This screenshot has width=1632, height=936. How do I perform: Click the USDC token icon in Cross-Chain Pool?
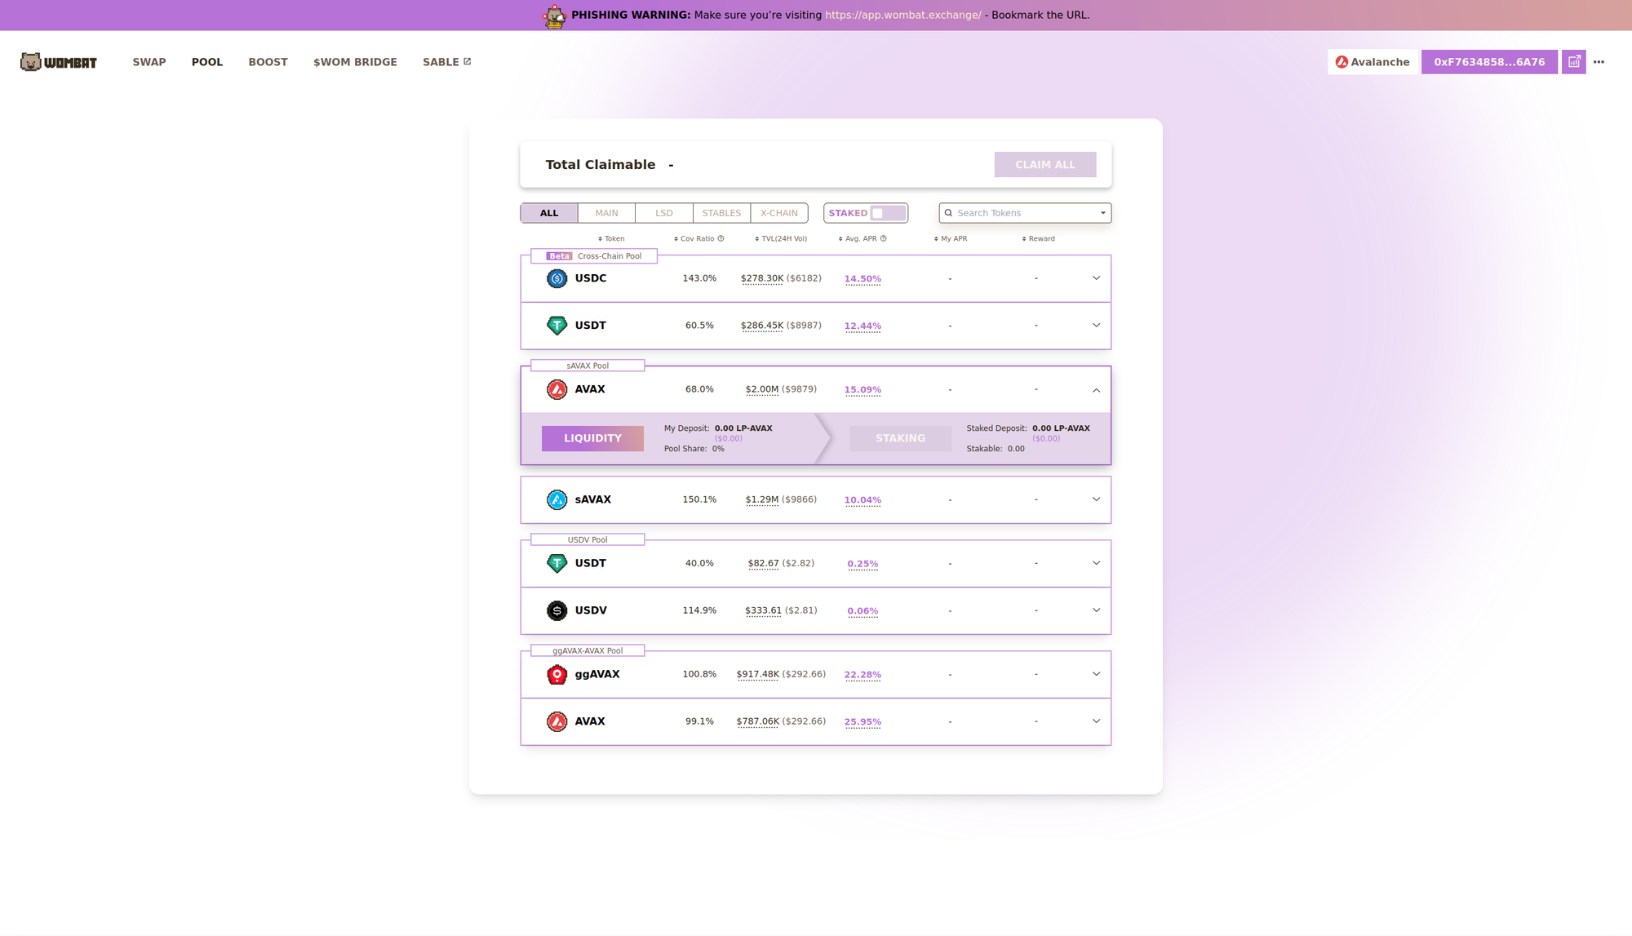557,278
